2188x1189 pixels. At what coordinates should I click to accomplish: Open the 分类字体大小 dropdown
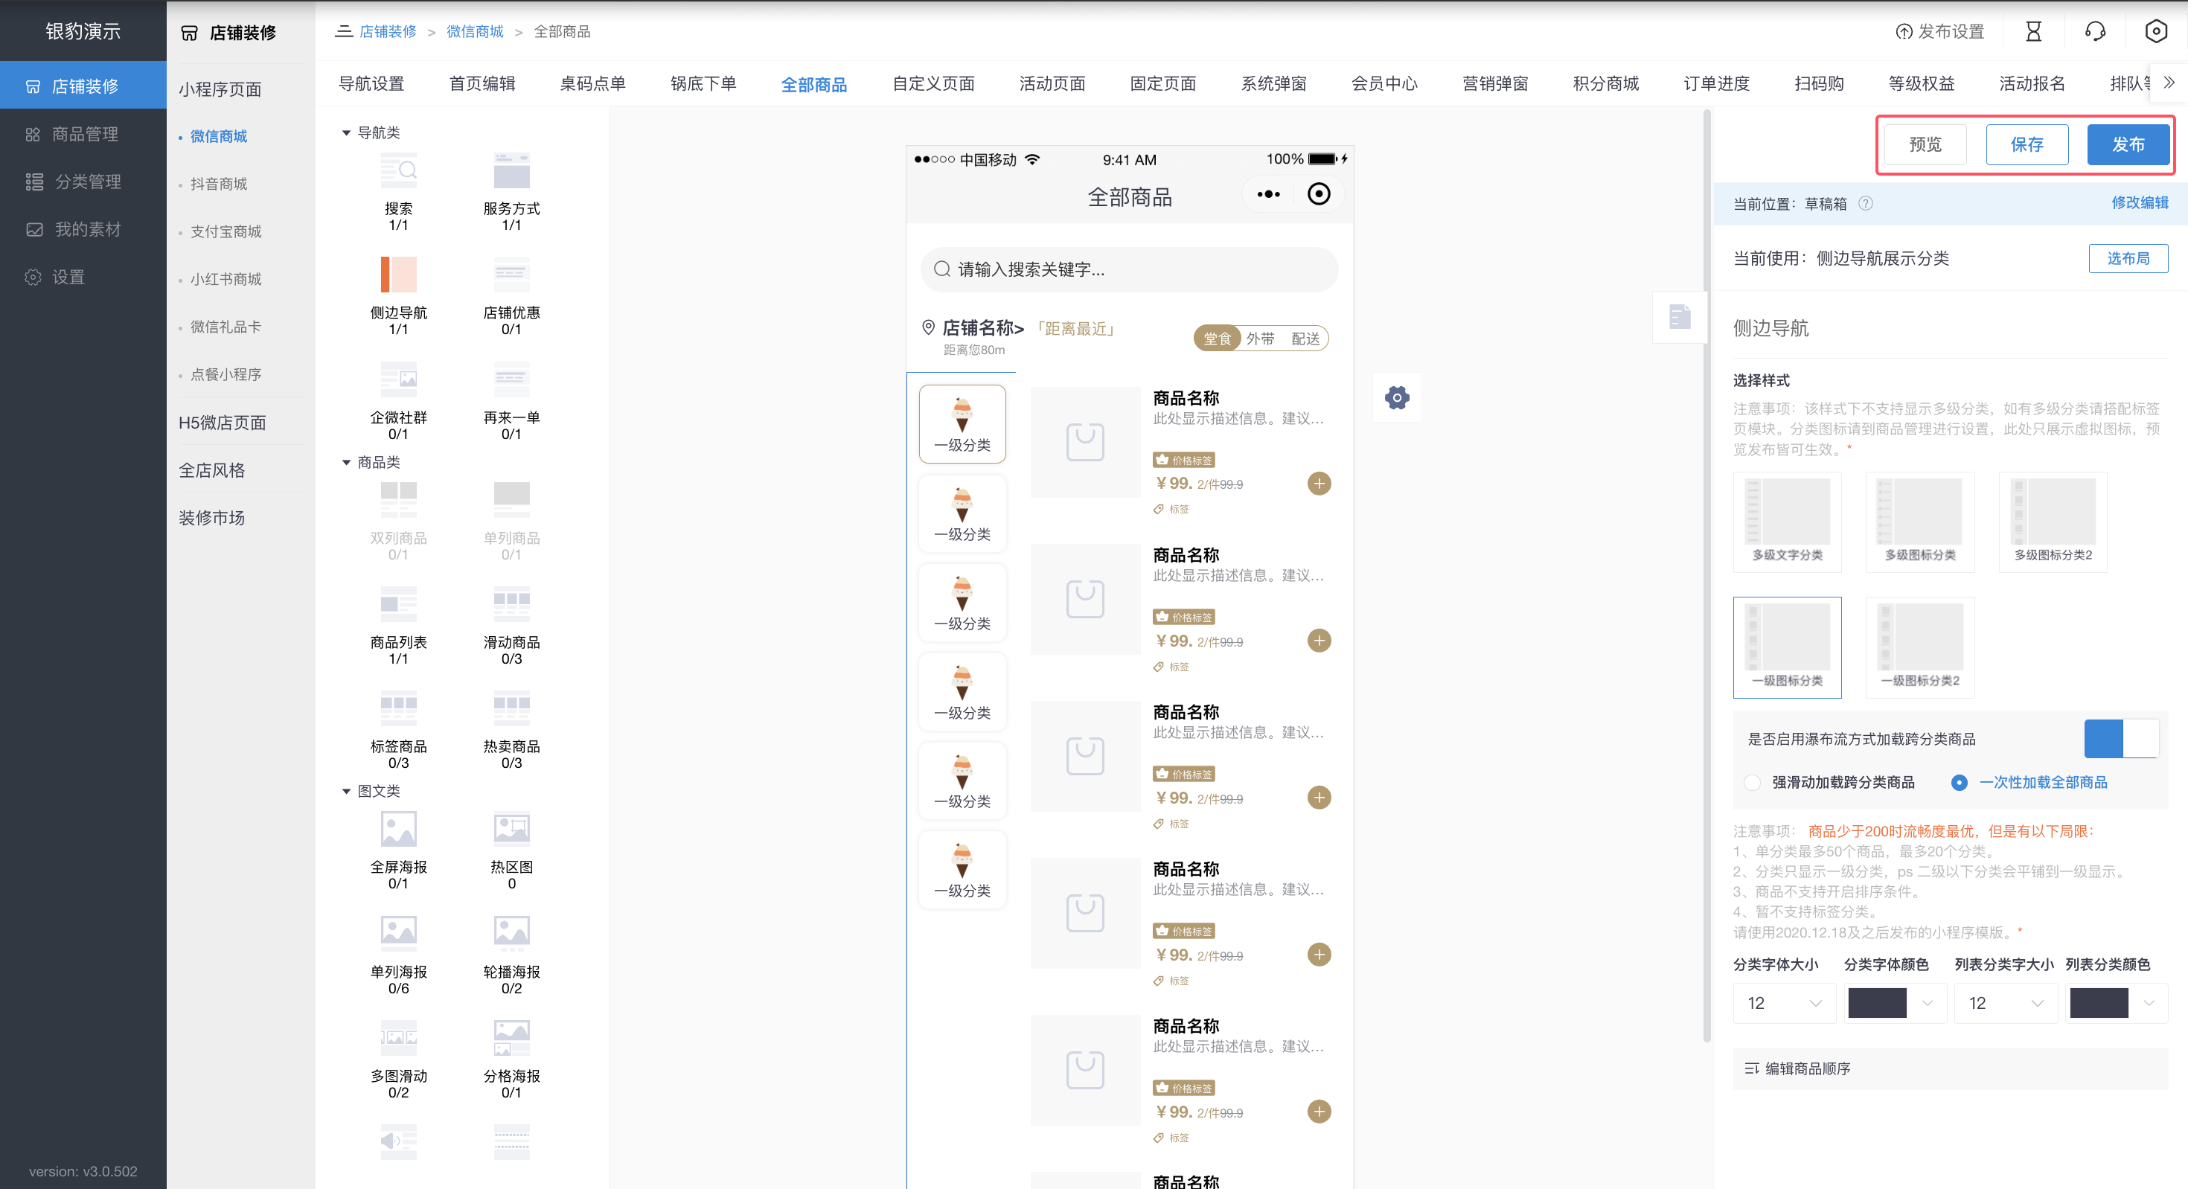1785,1003
